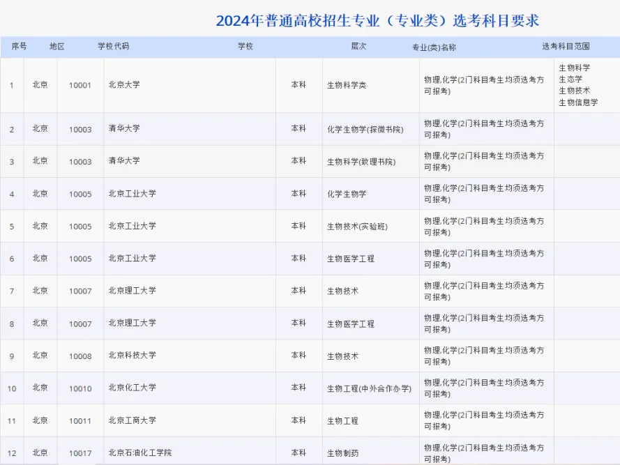Viewport: 620px width, 465px height.
Task: Click the 学校 column header
Action: click(x=245, y=46)
